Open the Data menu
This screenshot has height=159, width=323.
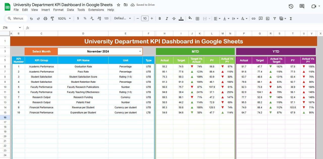(x=70, y=10)
